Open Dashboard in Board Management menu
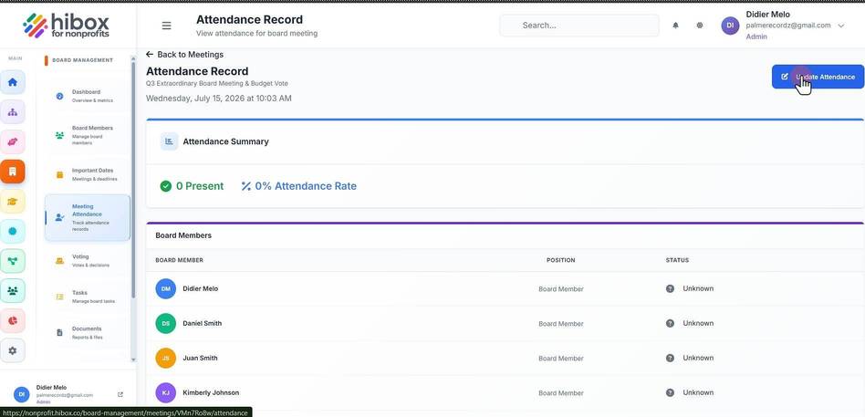 click(88, 96)
